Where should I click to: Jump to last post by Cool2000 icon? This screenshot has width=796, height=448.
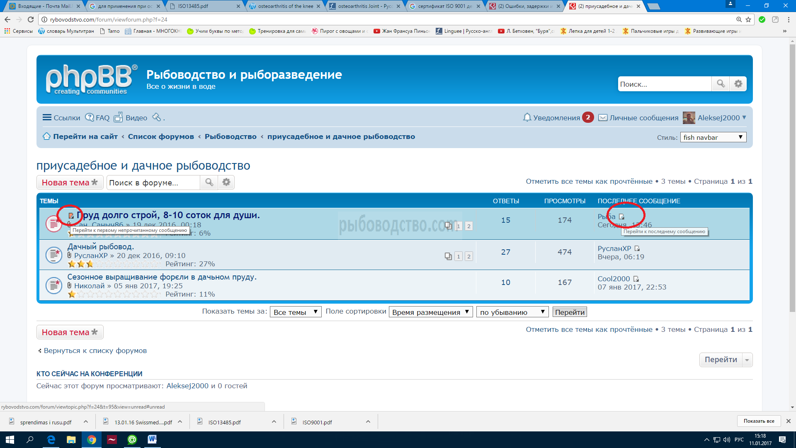[636, 279]
